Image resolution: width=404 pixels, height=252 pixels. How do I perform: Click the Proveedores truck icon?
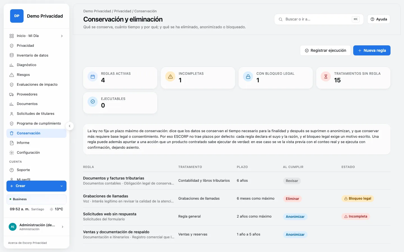[12, 94]
